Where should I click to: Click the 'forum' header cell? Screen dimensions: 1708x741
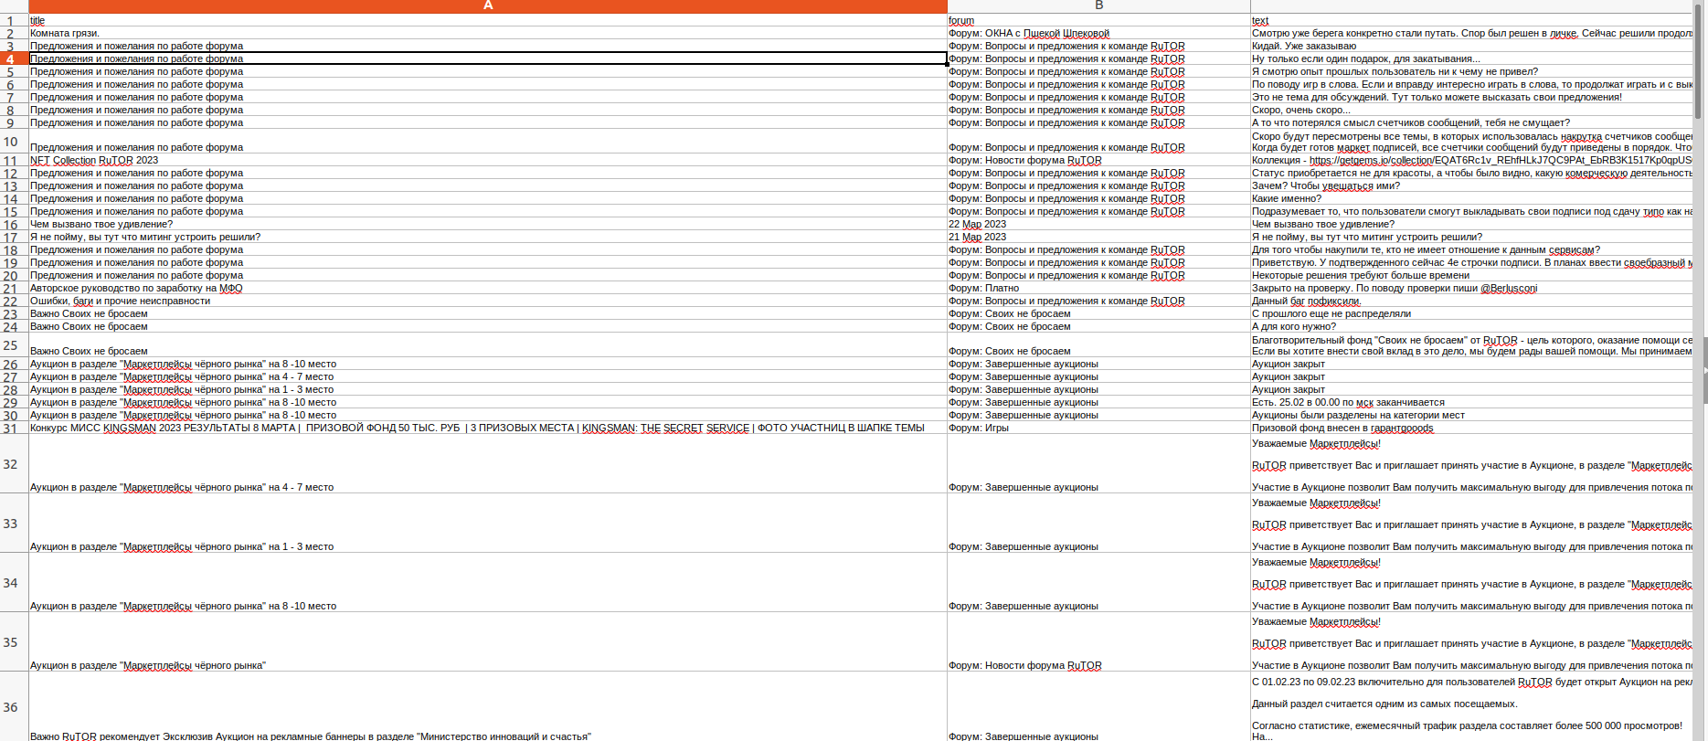(x=961, y=21)
